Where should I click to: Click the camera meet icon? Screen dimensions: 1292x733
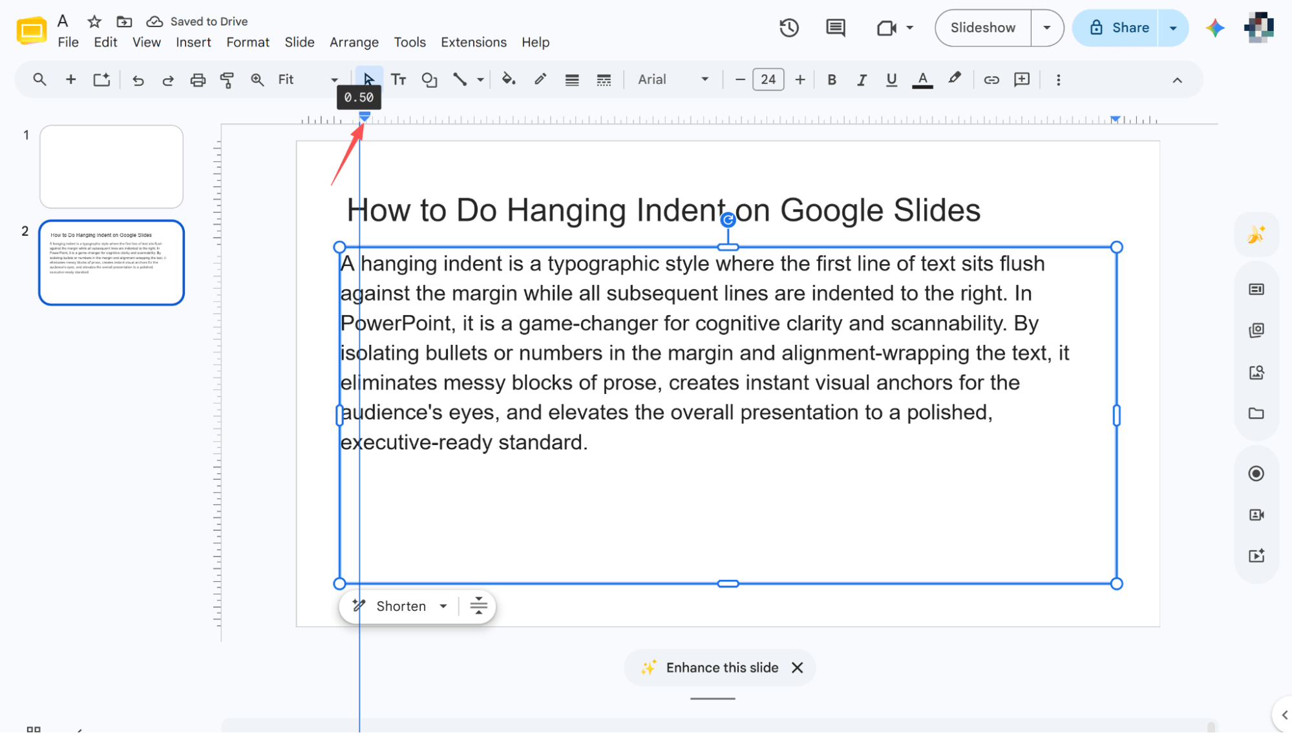tap(887, 28)
